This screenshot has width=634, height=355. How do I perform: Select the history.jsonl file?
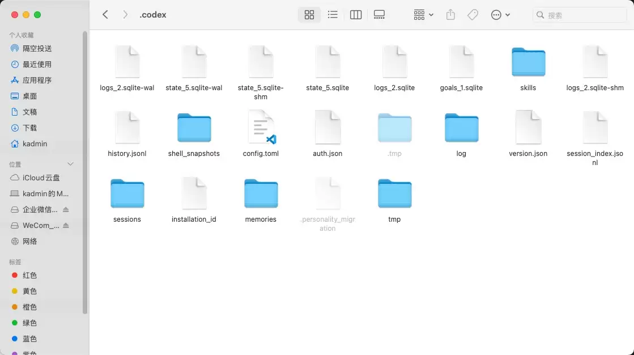127,134
